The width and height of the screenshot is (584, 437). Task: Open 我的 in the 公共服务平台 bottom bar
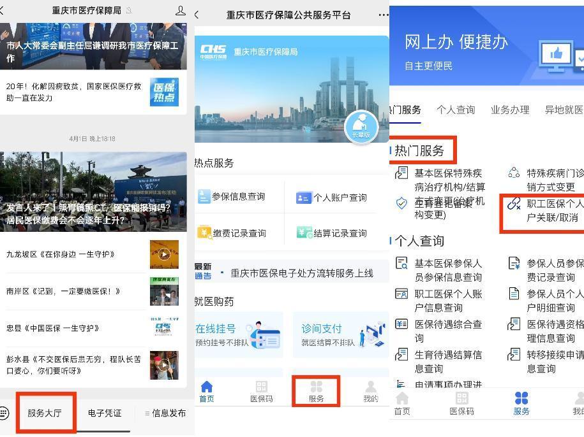coord(371,391)
